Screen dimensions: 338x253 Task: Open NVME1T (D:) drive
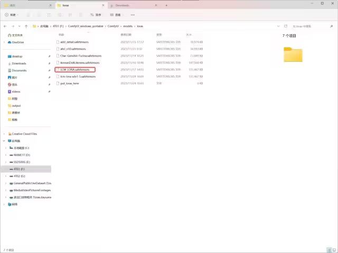point(20,155)
